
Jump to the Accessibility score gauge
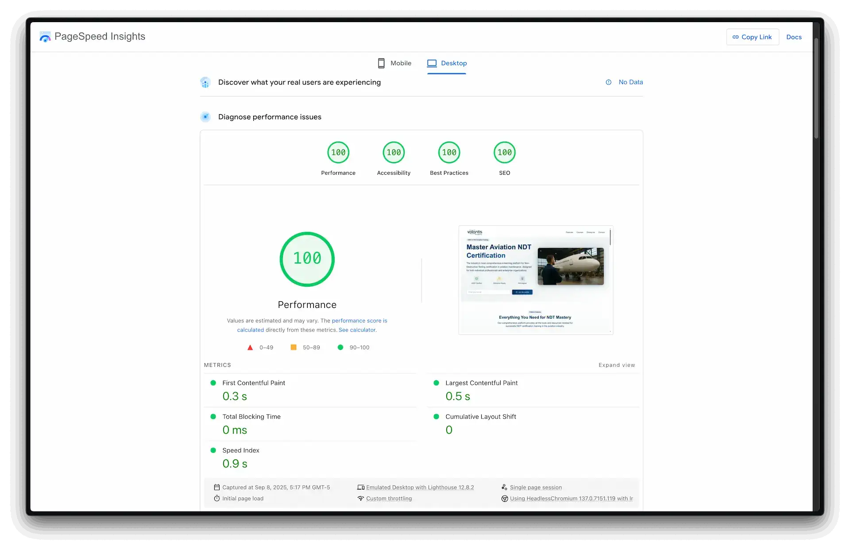[394, 153]
